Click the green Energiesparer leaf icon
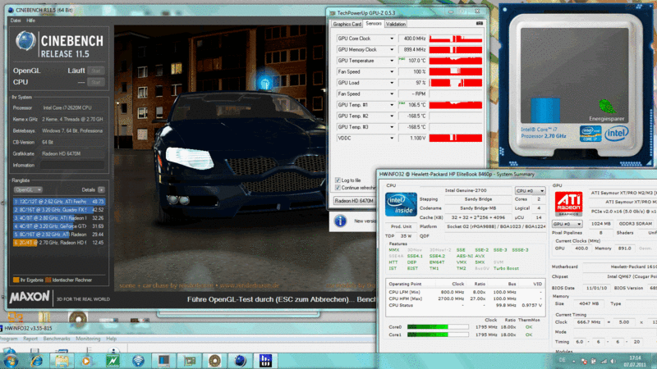The width and height of the screenshot is (657, 369). pyautogui.click(x=605, y=106)
